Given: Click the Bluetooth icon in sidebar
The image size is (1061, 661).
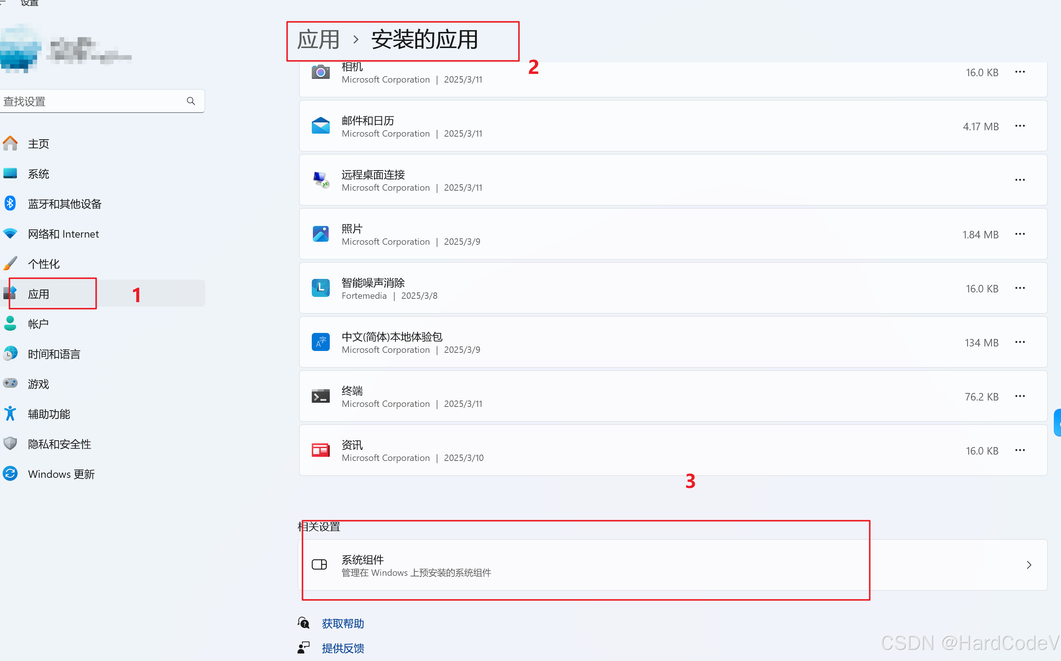Looking at the screenshot, I should click(10, 203).
